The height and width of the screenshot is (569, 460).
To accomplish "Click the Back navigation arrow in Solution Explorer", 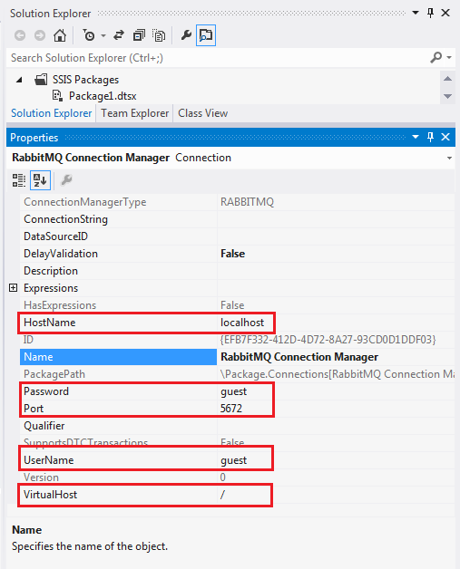I will (20, 35).
